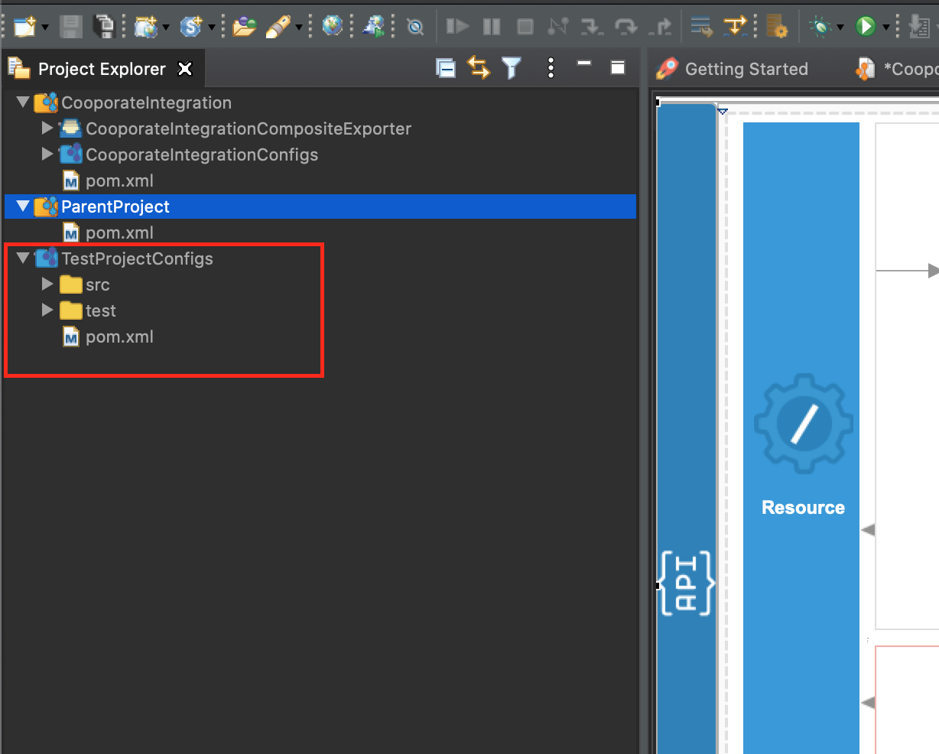
Task: Minimize the Project Explorer panel
Action: click(584, 64)
